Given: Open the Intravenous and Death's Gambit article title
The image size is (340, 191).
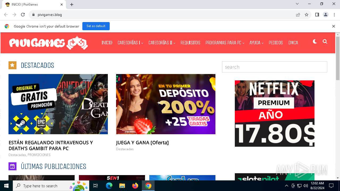Looking at the screenshot, I should coord(51,145).
